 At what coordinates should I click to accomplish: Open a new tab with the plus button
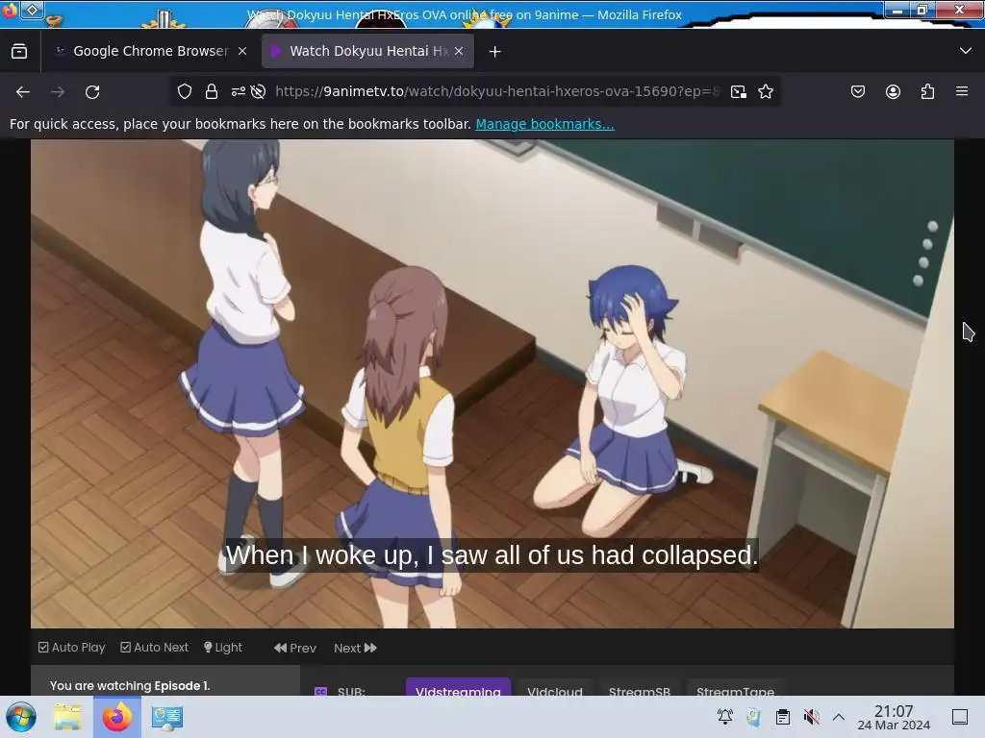495,52
